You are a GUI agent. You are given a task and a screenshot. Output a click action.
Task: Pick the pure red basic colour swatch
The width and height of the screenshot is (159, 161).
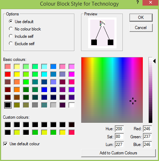8,74
